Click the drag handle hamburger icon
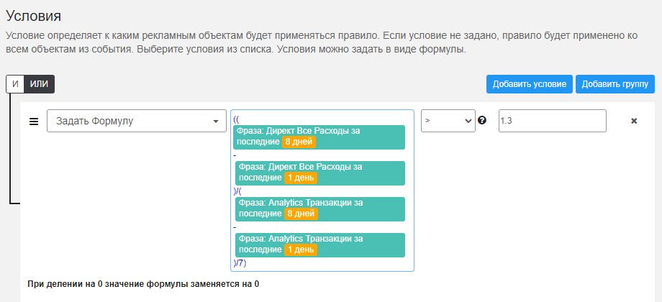Screen dimensions: 662x302 coord(33,122)
